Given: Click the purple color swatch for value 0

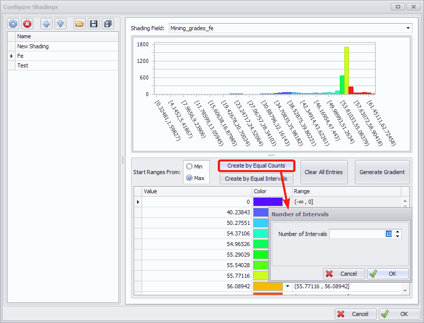Looking at the screenshot, I should (x=268, y=202).
